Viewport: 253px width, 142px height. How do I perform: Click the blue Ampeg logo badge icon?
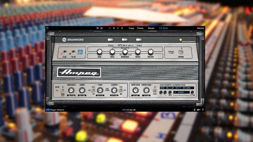(x=80, y=52)
